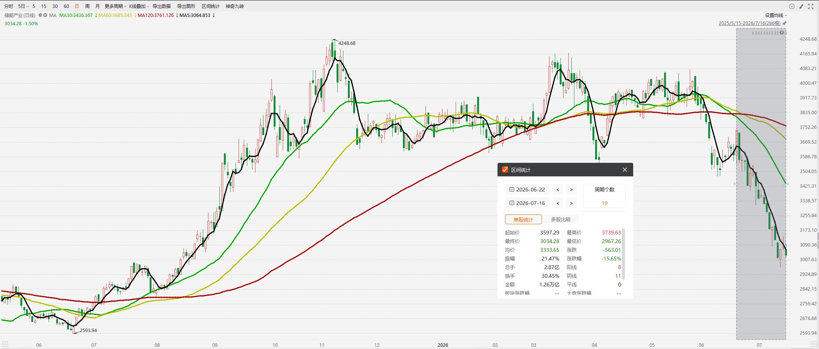Remove the MA indicator with its X icon
The width and height of the screenshot is (819, 349).
[x=45, y=15]
